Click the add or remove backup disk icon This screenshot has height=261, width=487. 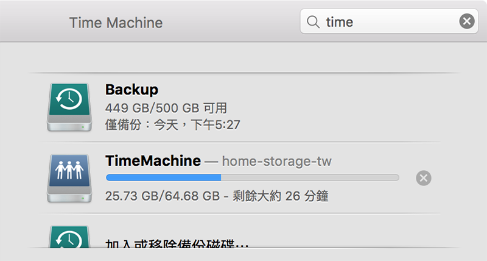click(x=69, y=237)
